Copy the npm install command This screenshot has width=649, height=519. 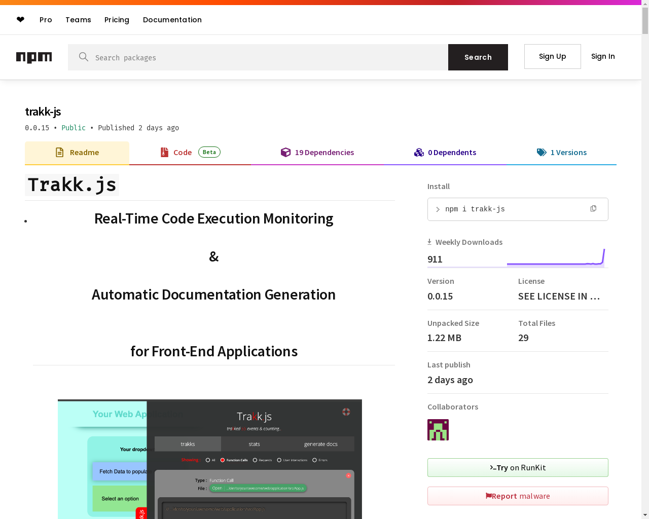click(x=593, y=209)
